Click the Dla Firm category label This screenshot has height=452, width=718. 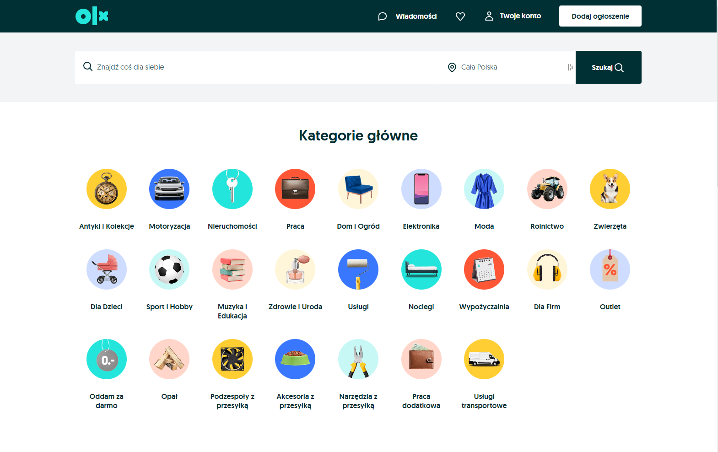tap(547, 307)
